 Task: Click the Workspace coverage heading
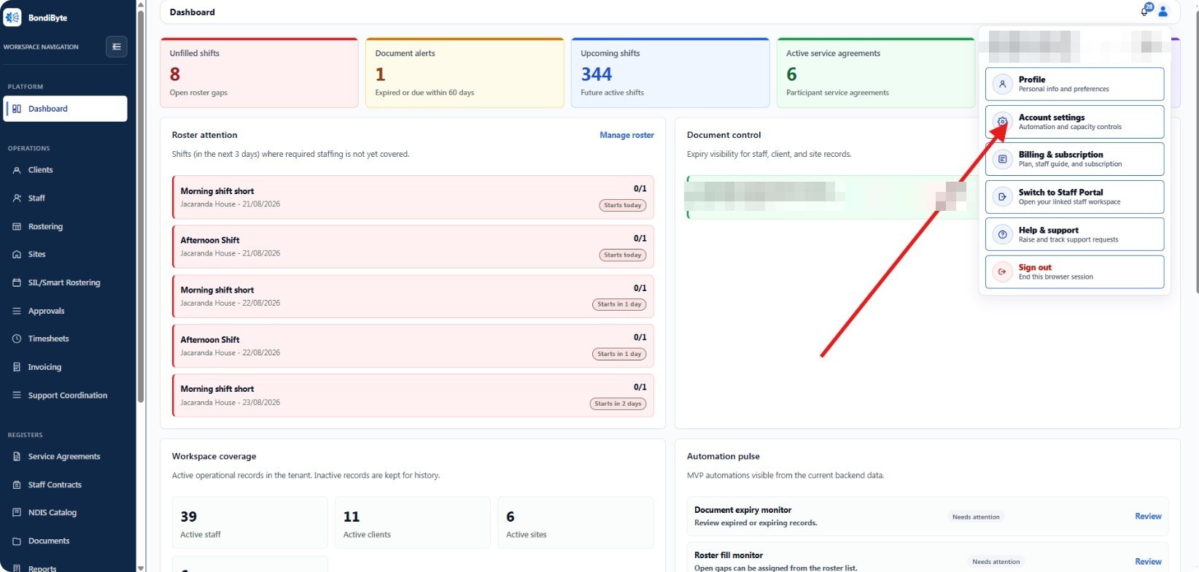coord(214,457)
